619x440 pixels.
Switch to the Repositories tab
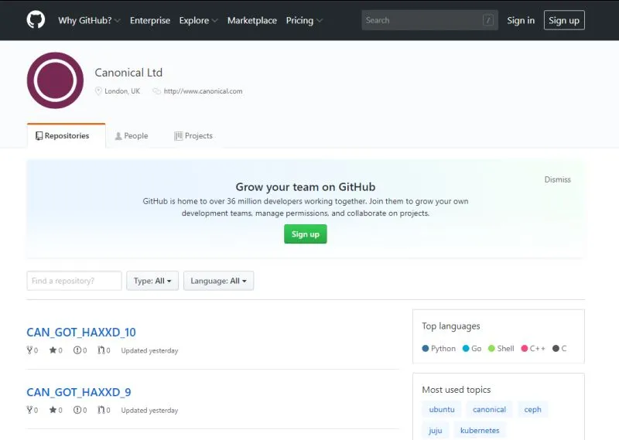[67, 136]
